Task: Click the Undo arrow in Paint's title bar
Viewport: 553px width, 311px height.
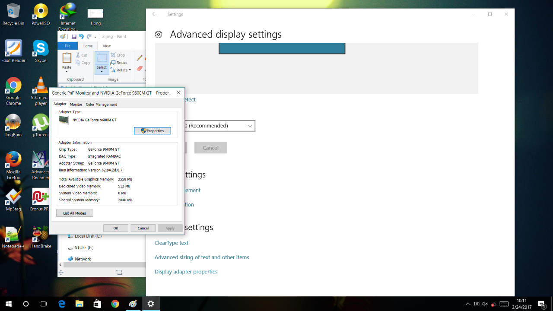Action: coord(81,37)
